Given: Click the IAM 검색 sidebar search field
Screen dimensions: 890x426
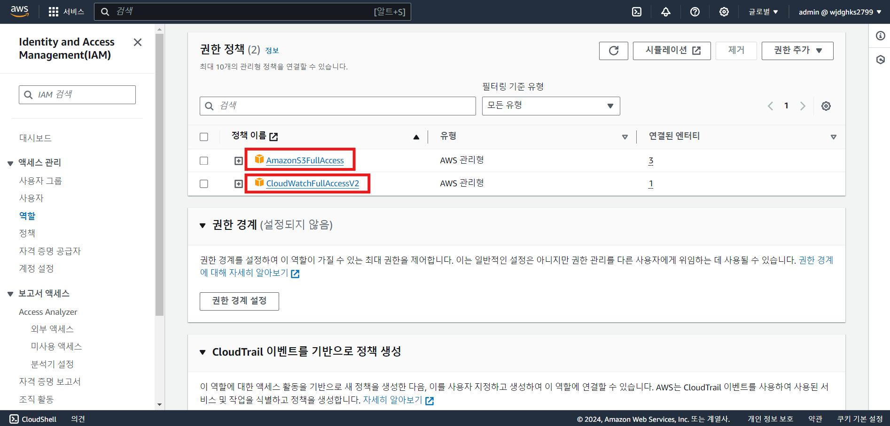Looking at the screenshot, I should point(77,95).
